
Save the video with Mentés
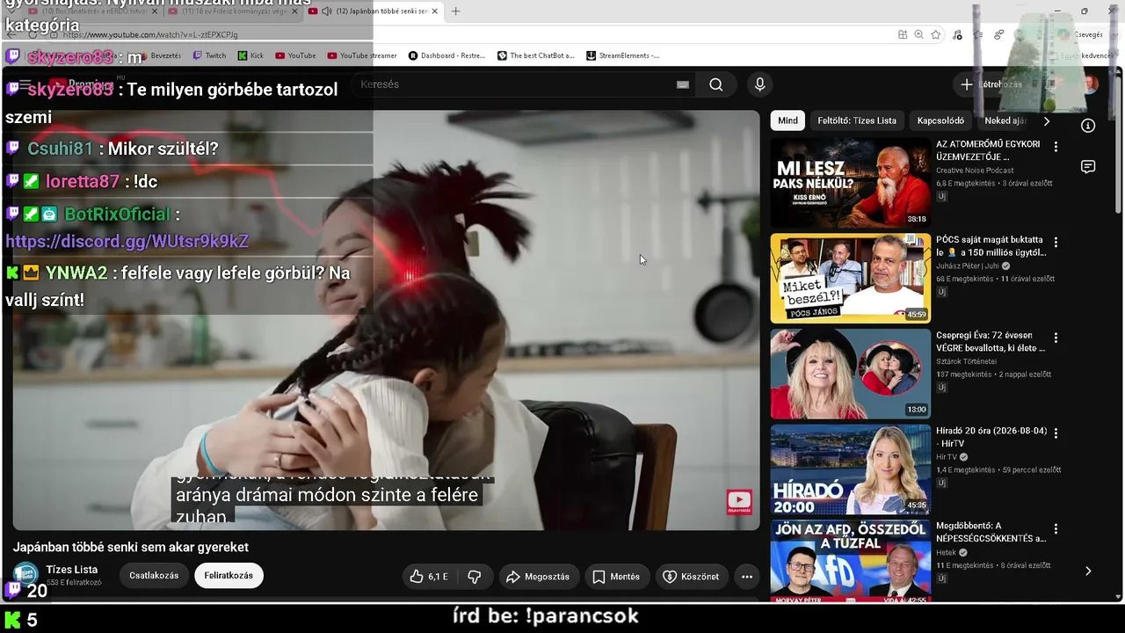[616, 577]
